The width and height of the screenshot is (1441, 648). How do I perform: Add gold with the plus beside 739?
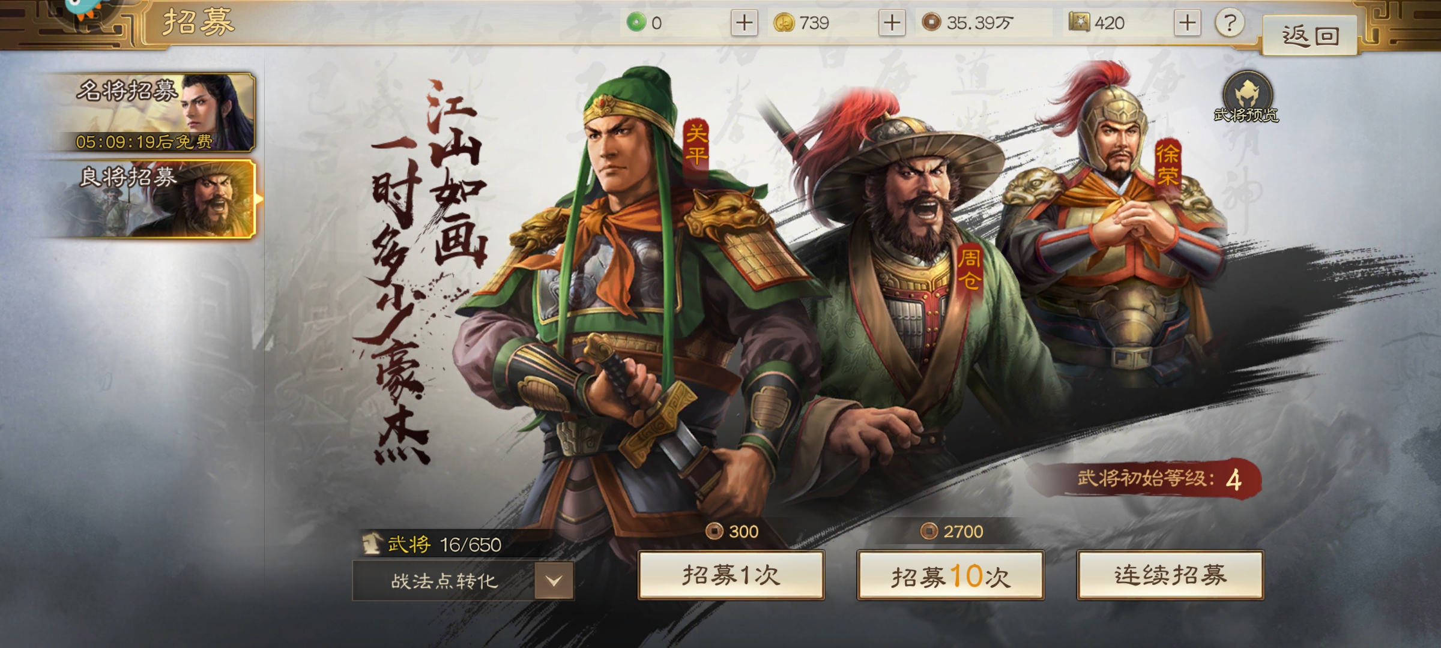pyautogui.click(x=892, y=23)
